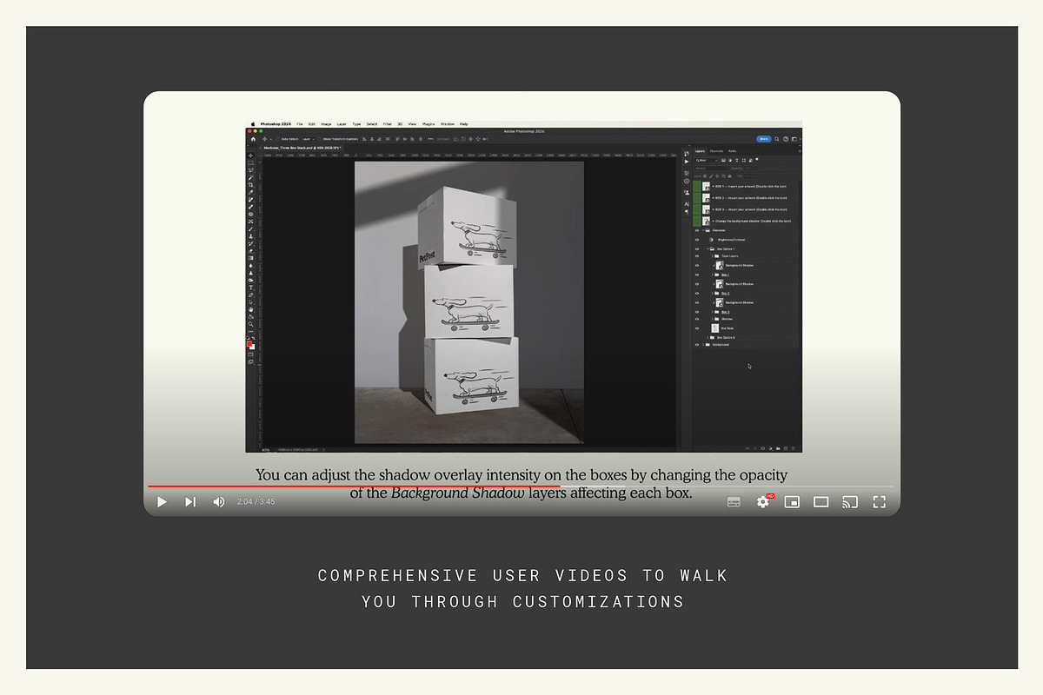Expand the Box 2 group
1043x695 pixels.
tap(713, 293)
